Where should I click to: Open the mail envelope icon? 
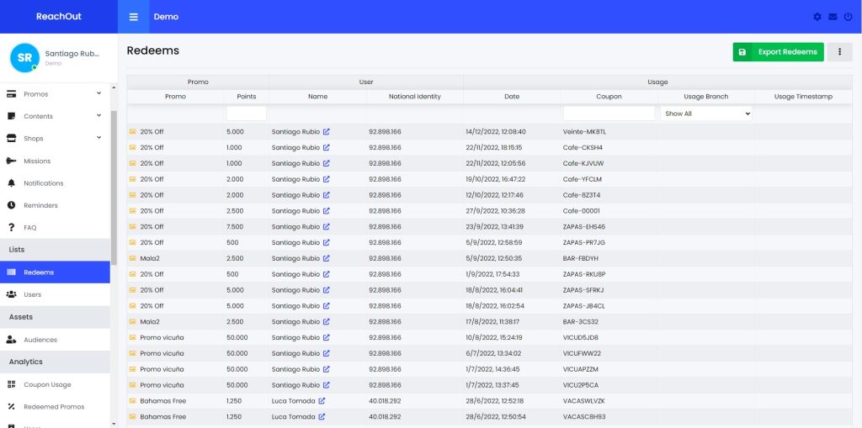[832, 17]
